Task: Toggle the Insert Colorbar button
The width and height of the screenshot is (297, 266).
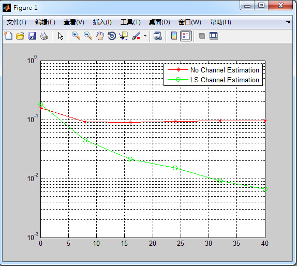Action: point(174,36)
